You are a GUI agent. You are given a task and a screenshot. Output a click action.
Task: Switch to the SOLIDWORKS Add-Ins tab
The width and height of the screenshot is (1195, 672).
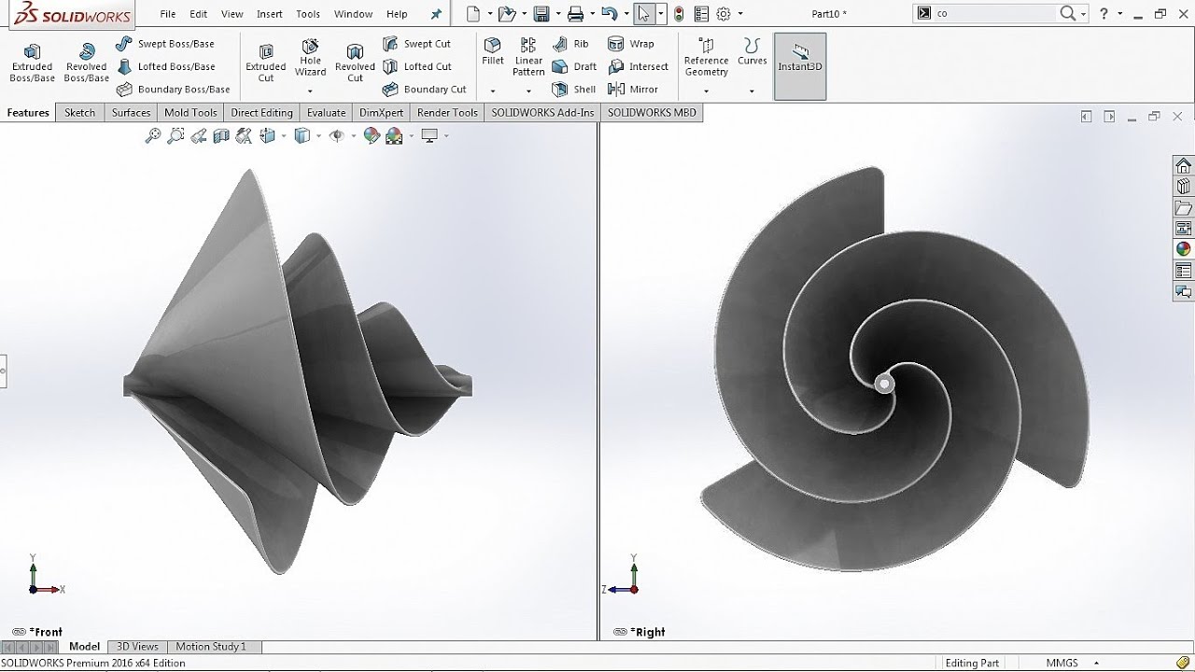tap(542, 113)
